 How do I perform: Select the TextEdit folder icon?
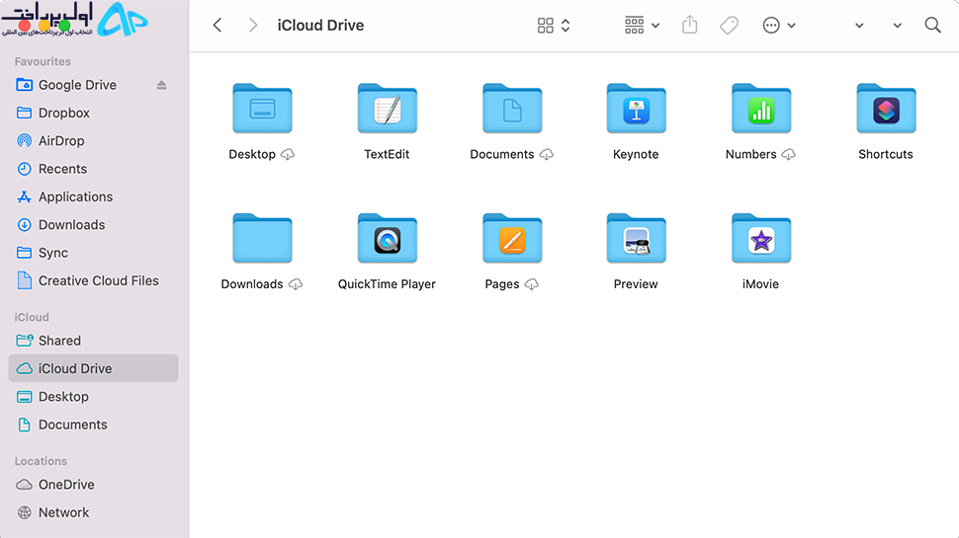pyautogui.click(x=388, y=109)
